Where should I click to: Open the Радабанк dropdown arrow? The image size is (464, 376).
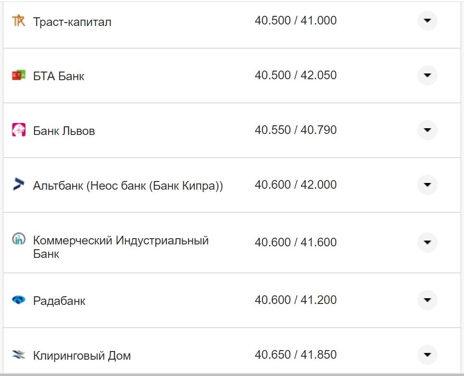tap(427, 301)
